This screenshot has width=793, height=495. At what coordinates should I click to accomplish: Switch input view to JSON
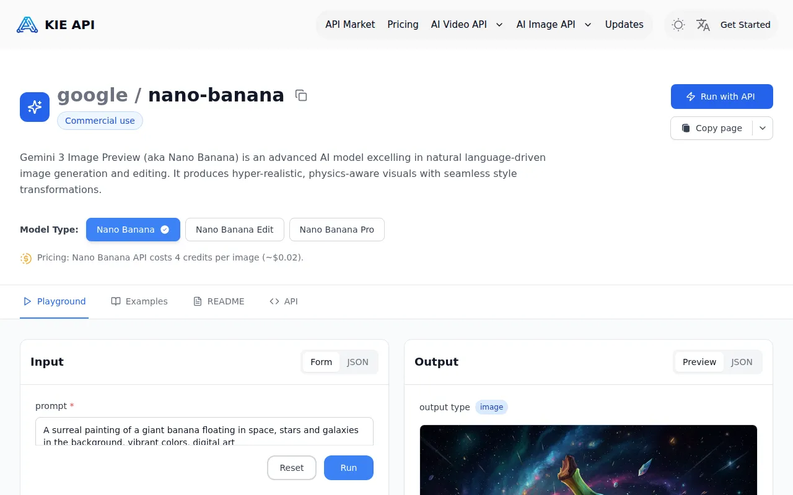(x=357, y=362)
